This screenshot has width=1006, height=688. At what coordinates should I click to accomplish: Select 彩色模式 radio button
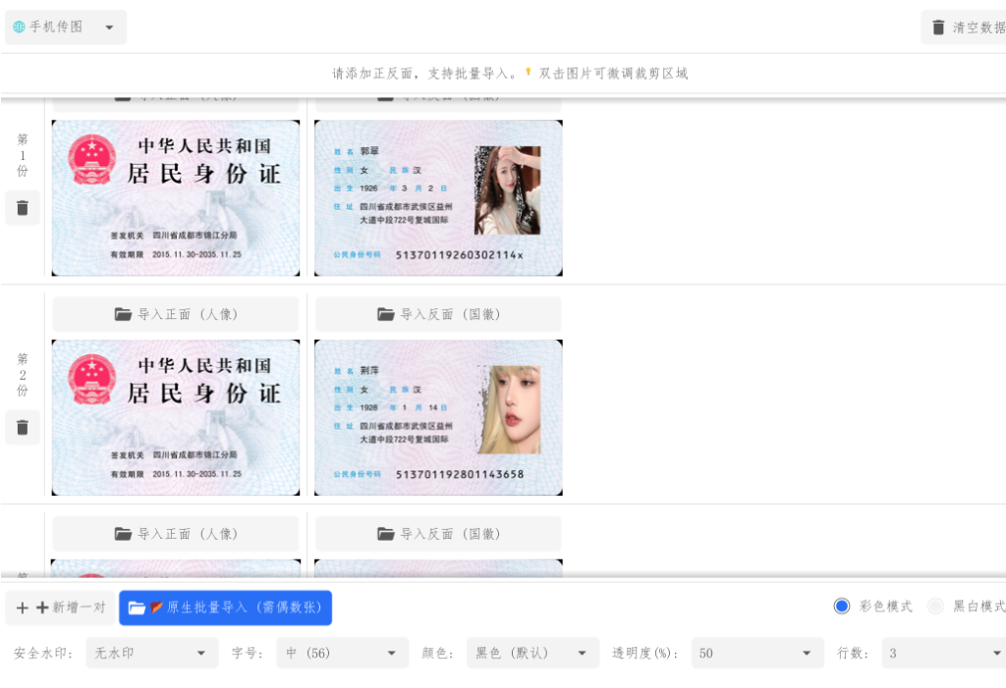point(842,606)
